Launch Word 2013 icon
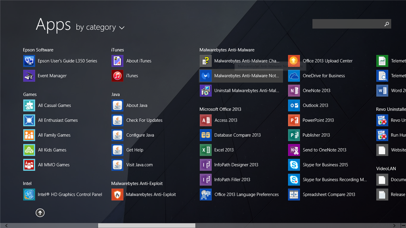This screenshot has height=228, width=406. (x=382, y=91)
